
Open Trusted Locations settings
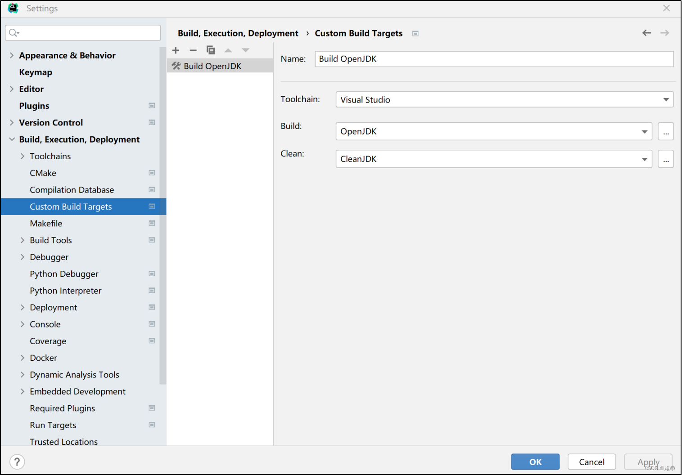64,442
